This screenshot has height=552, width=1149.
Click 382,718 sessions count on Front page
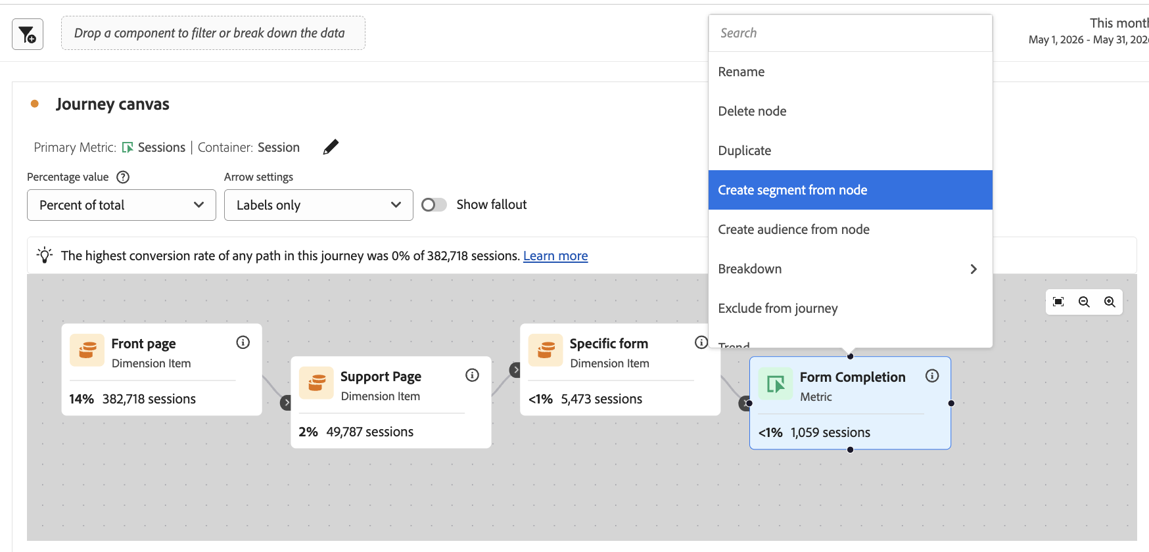(149, 399)
